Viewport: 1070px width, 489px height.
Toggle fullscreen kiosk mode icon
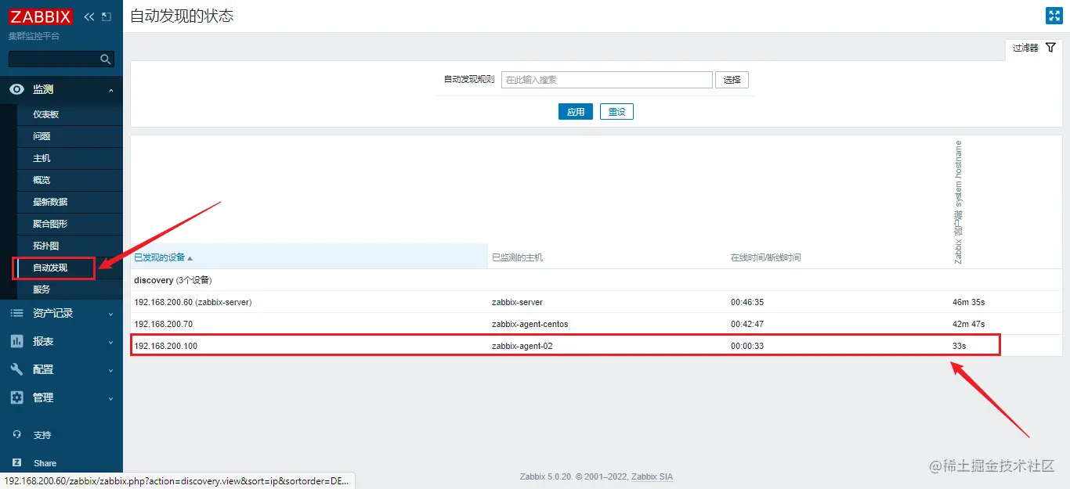[1054, 16]
